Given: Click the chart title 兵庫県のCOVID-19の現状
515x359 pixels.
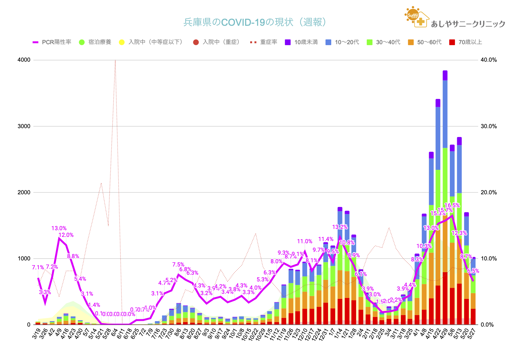Looking at the screenshot, I should point(254,22).
